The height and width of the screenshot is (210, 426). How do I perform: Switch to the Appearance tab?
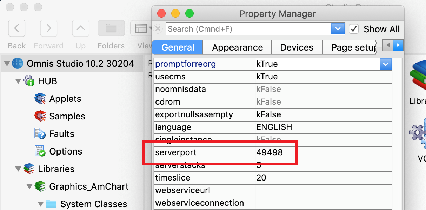tap(238, 47)
